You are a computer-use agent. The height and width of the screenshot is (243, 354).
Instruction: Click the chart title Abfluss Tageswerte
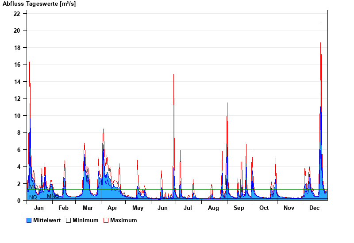pyautogui.click(x=39, y=4)
